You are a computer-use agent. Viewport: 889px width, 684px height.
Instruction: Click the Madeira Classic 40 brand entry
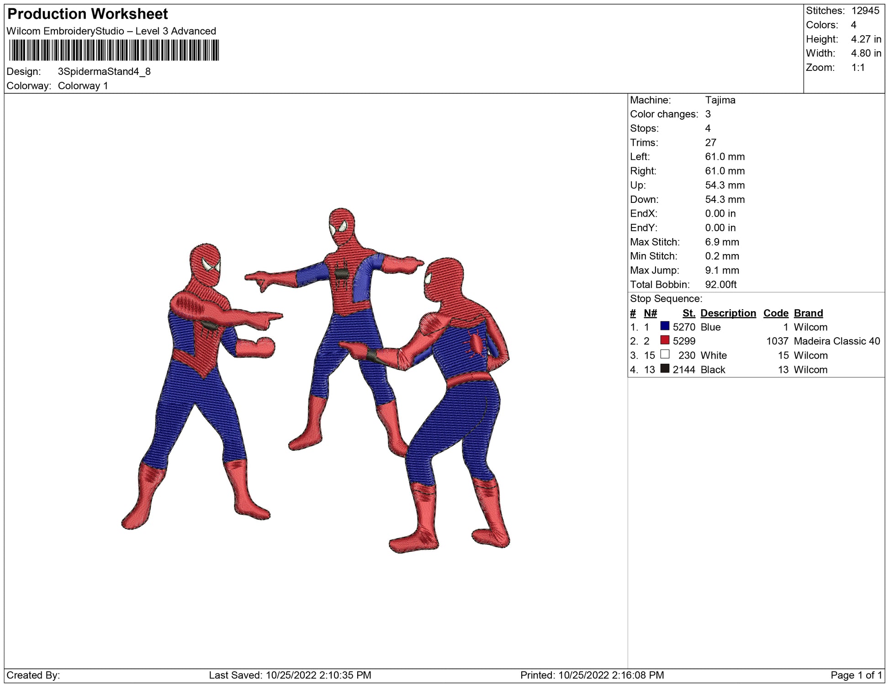click(836, 341)
